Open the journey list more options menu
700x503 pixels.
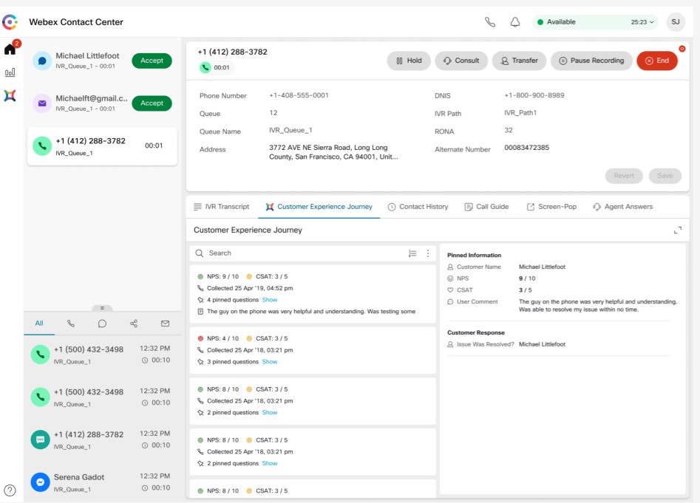tap(427, 253)
